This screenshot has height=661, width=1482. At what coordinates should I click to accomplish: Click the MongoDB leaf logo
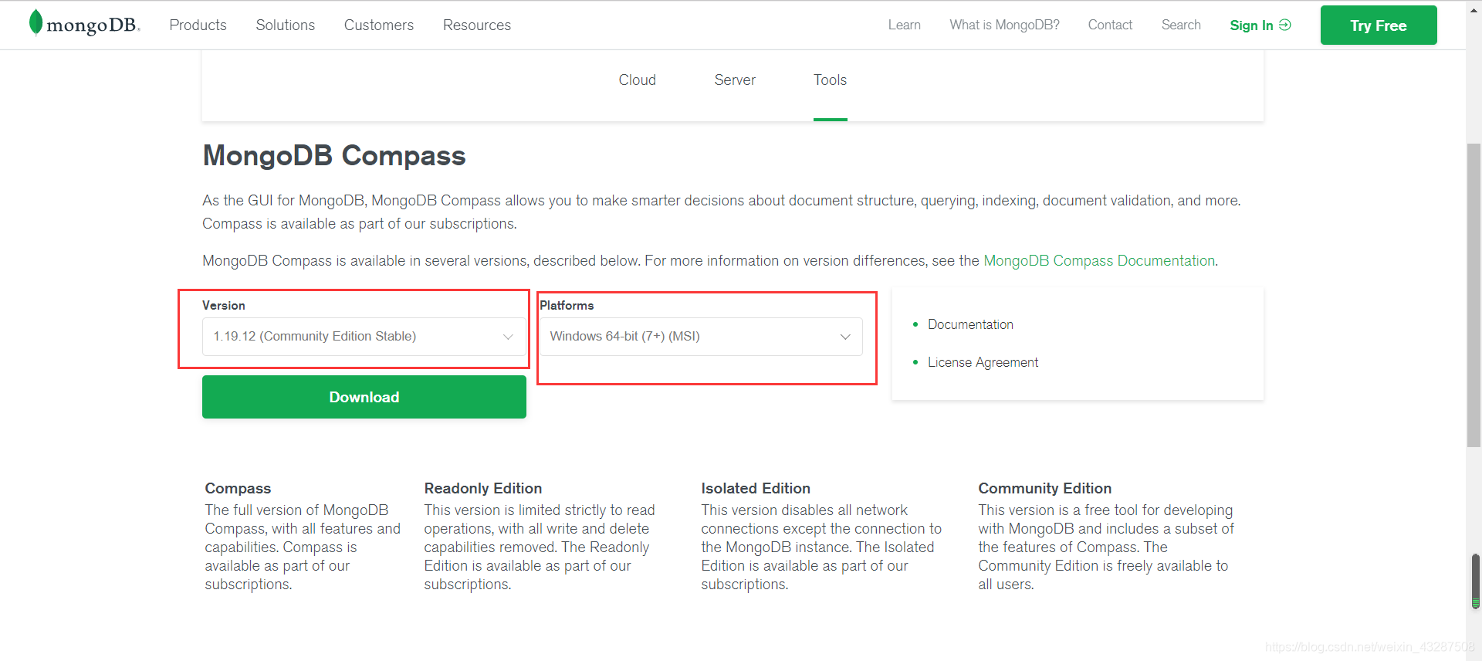[84, 24]
